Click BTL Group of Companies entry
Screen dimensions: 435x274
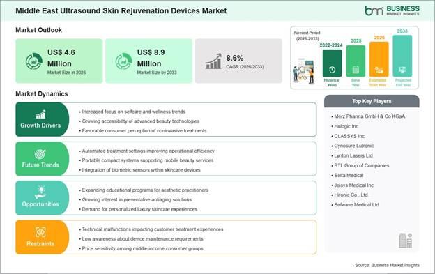point(360,165)
